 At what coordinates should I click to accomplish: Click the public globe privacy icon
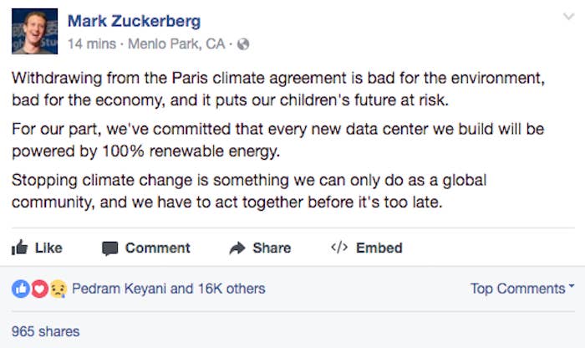[243, 44]
